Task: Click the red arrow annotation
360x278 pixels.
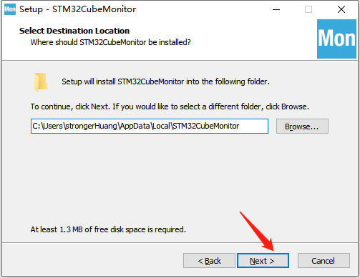Action: click(x=257, y=232)
